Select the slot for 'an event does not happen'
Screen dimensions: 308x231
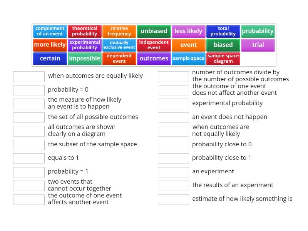[x=173, y=117]
